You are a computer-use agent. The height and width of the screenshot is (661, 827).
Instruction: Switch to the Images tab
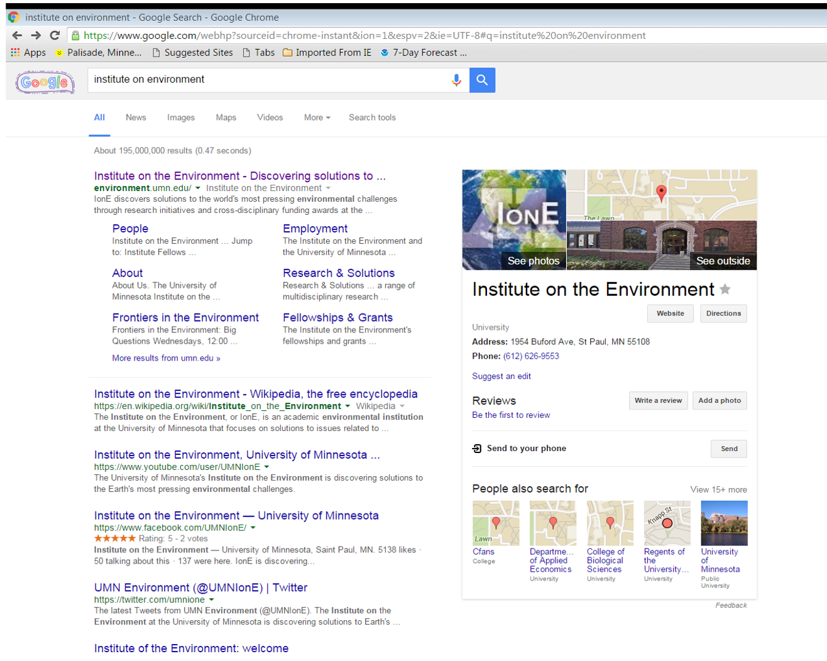(x=181, y=117)
